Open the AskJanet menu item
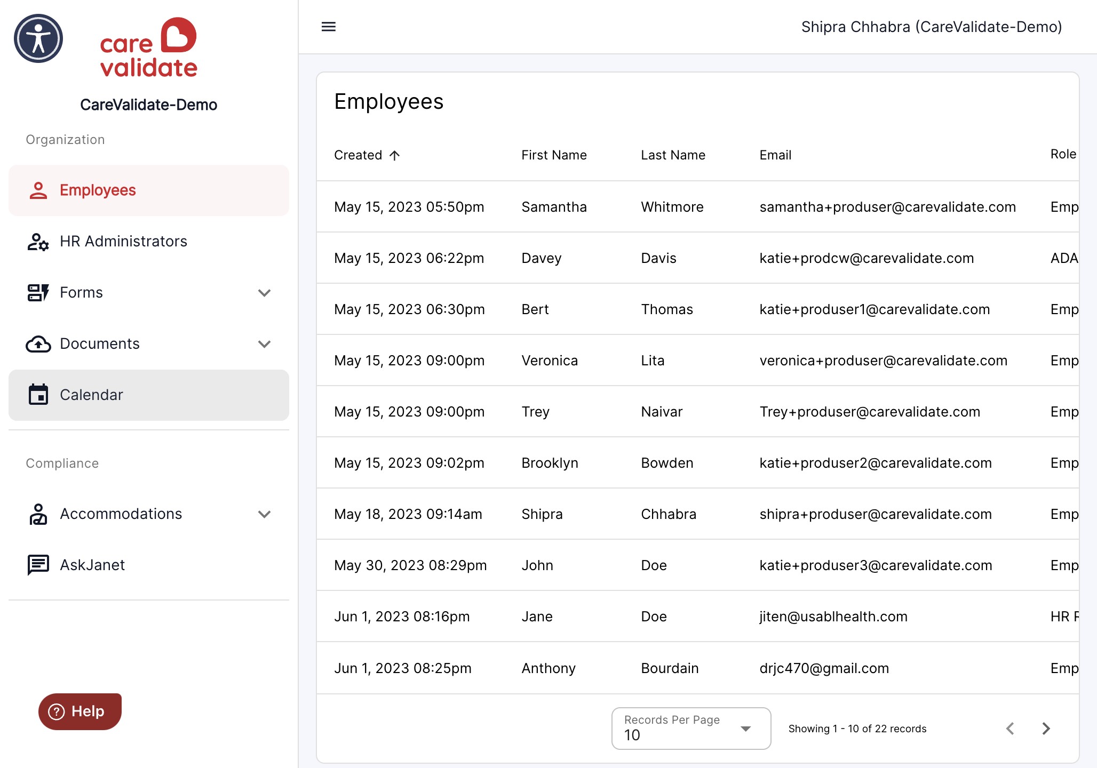1097x768 pixels. click(149, 565)
